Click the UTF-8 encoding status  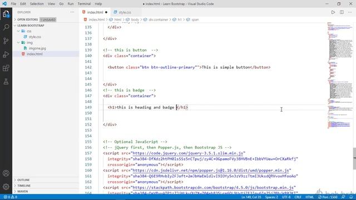coord(286,197)
